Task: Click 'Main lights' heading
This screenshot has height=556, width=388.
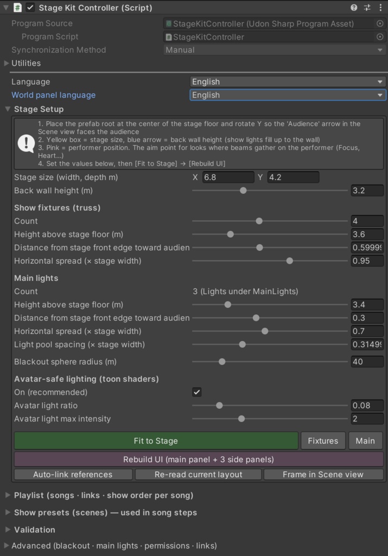Action: (36, 278)
